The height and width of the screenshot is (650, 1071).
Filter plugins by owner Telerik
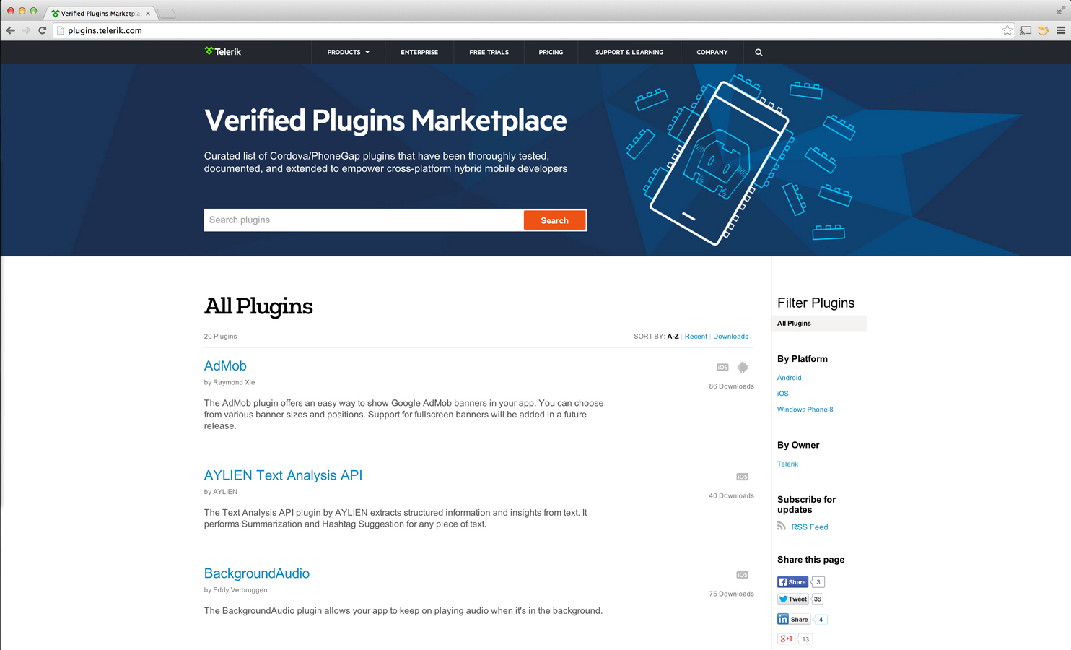pos(787,464)
